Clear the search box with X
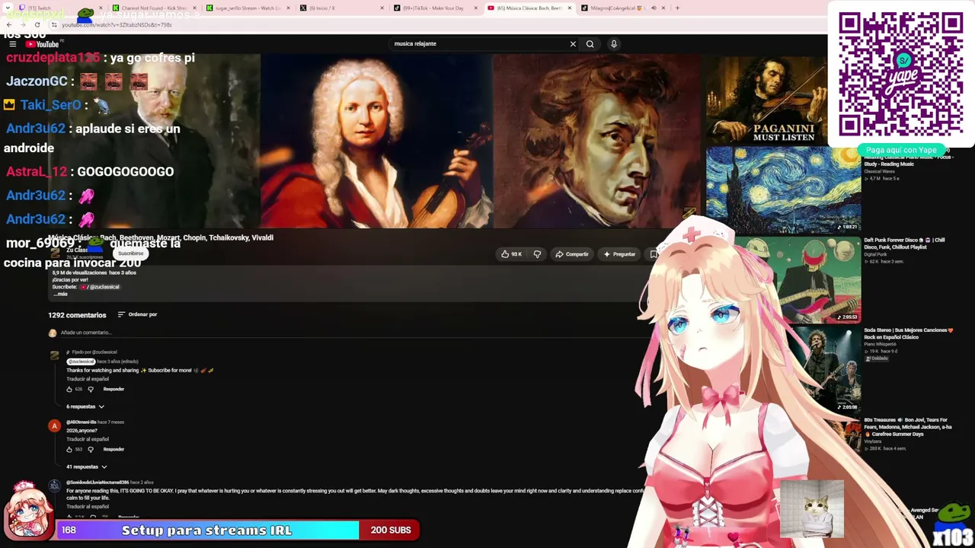The image size is (975, 548). coord(573,44)
